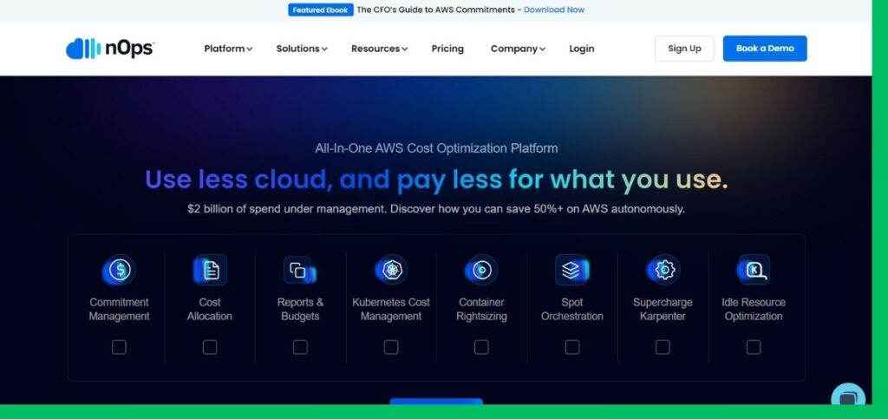This screenshot has width=888, height=419.
Task: Open the Company dropdown menu
Action: 519,49
